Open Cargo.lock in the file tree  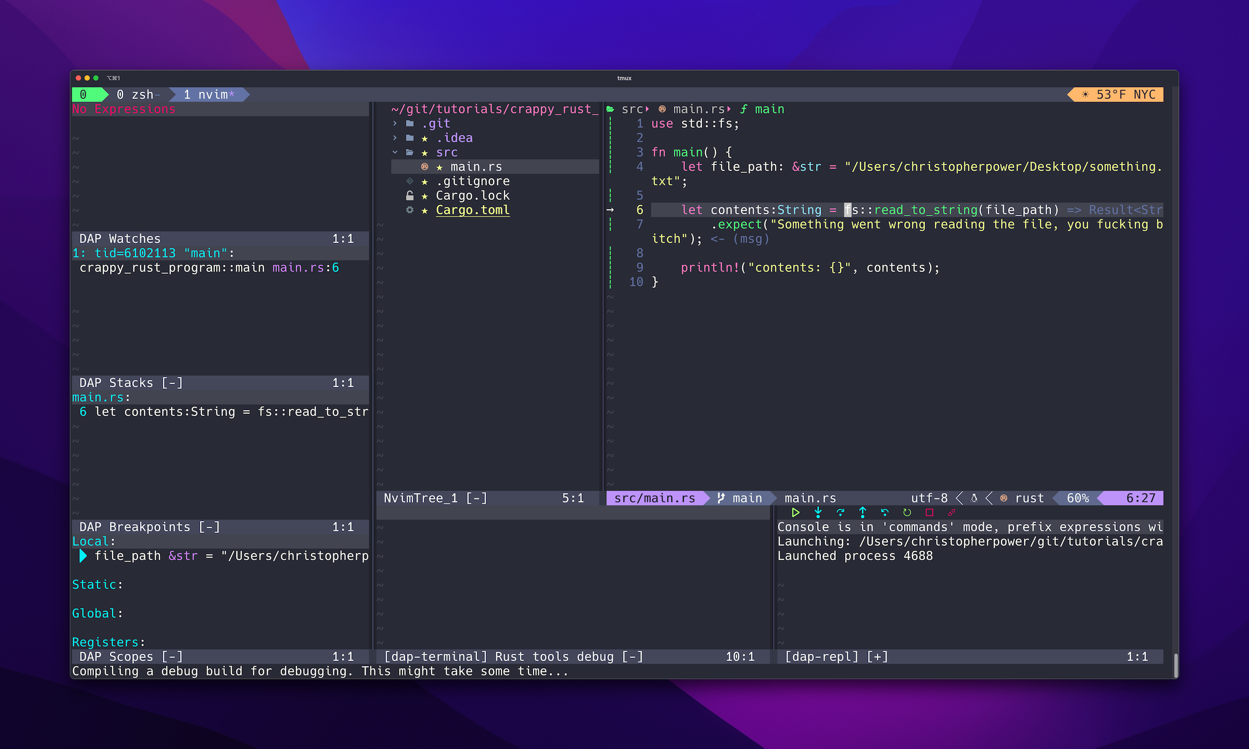click(x=473, y=196)
